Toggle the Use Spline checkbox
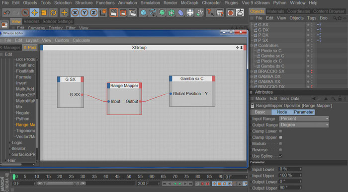 pyautogui.click(x=280, y=156)
